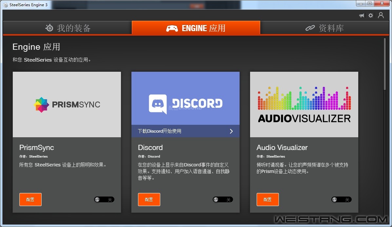392x227 pixels.
Task: Click the 作者: Discord author line
Action: tap(149, 156)
